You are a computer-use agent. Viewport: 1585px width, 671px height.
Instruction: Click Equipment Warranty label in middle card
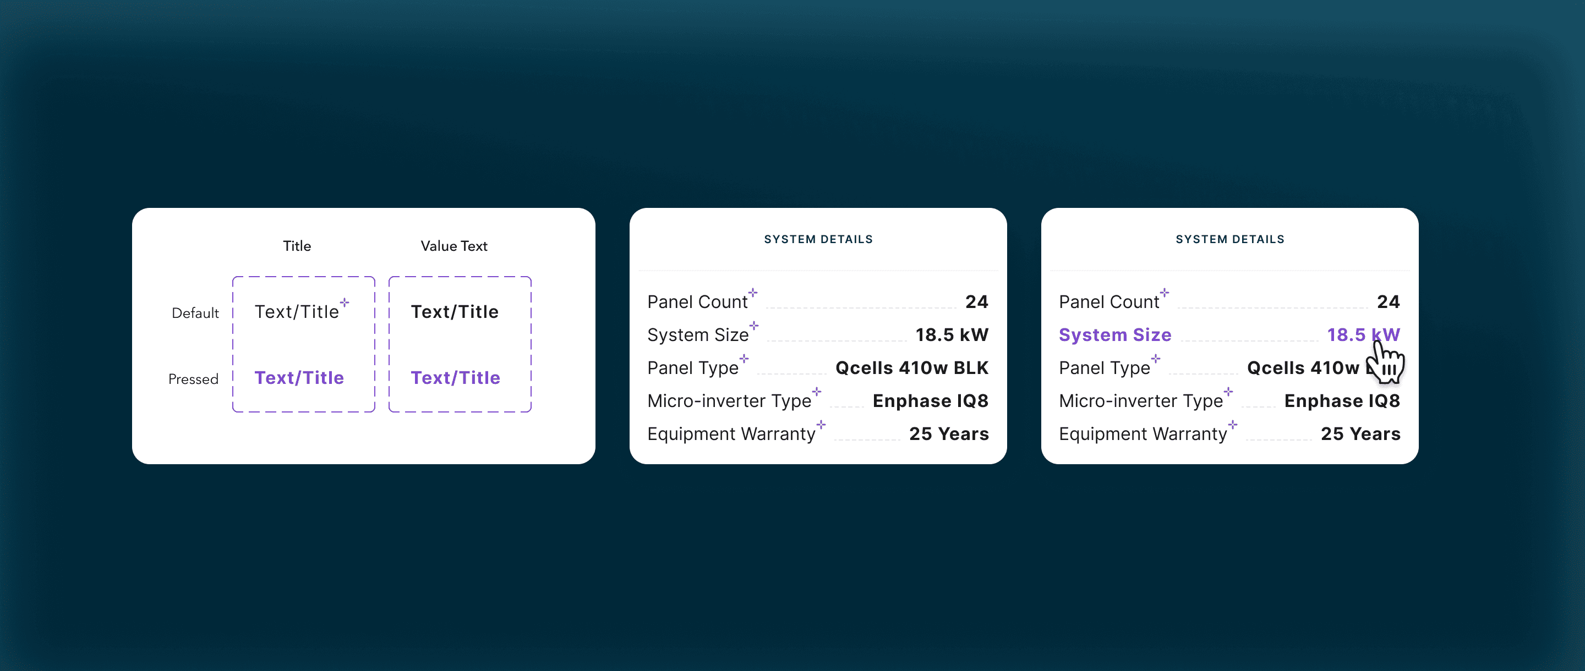tap(731, 433)
